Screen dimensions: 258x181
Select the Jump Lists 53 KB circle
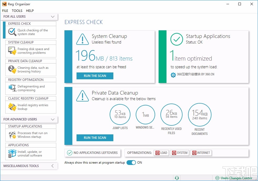[x=120, y=114]
